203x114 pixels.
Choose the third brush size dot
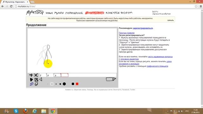56,84
